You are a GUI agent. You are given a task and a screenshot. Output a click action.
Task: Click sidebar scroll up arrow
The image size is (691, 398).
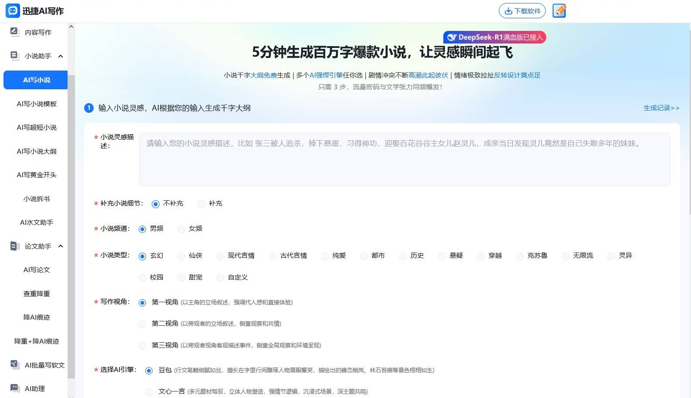point(71,27)
